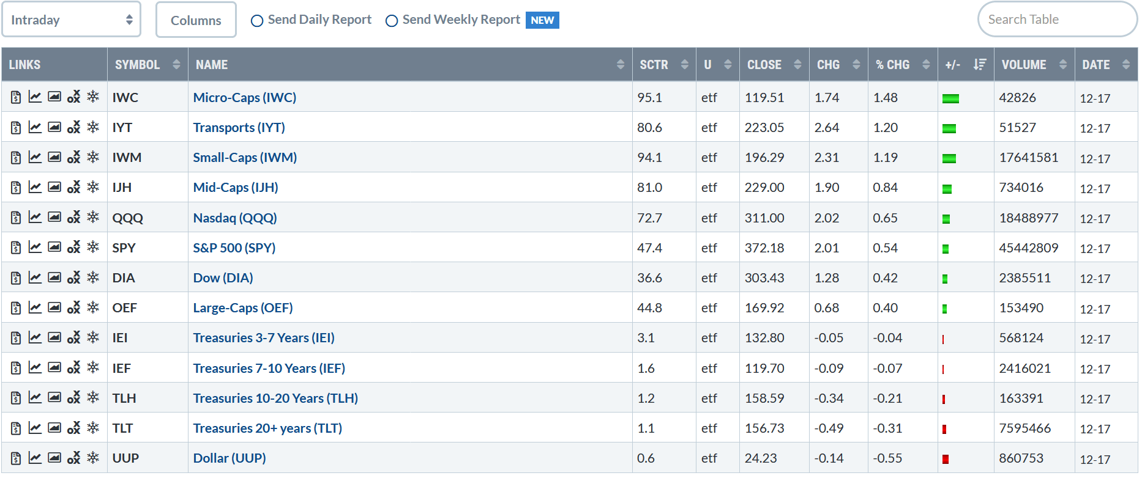This screenshot has width=1142, height=481.
Task: Open GalleryView icon for IEI row
Action: (x=54, y=337)
